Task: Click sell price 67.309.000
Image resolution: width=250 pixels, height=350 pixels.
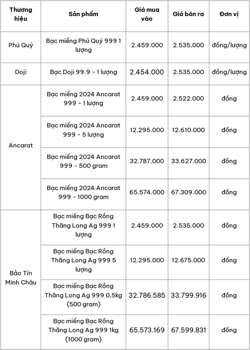Action: coord(188,192)
